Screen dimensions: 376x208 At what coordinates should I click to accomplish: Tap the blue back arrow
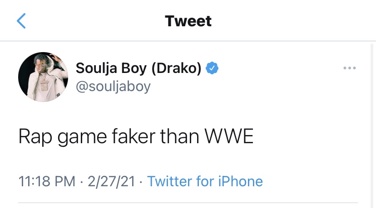pyautogui.click(x=21, y=21)
